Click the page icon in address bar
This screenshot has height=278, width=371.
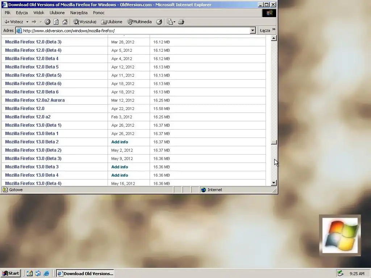pyautogui.click(x=19, y=30)
